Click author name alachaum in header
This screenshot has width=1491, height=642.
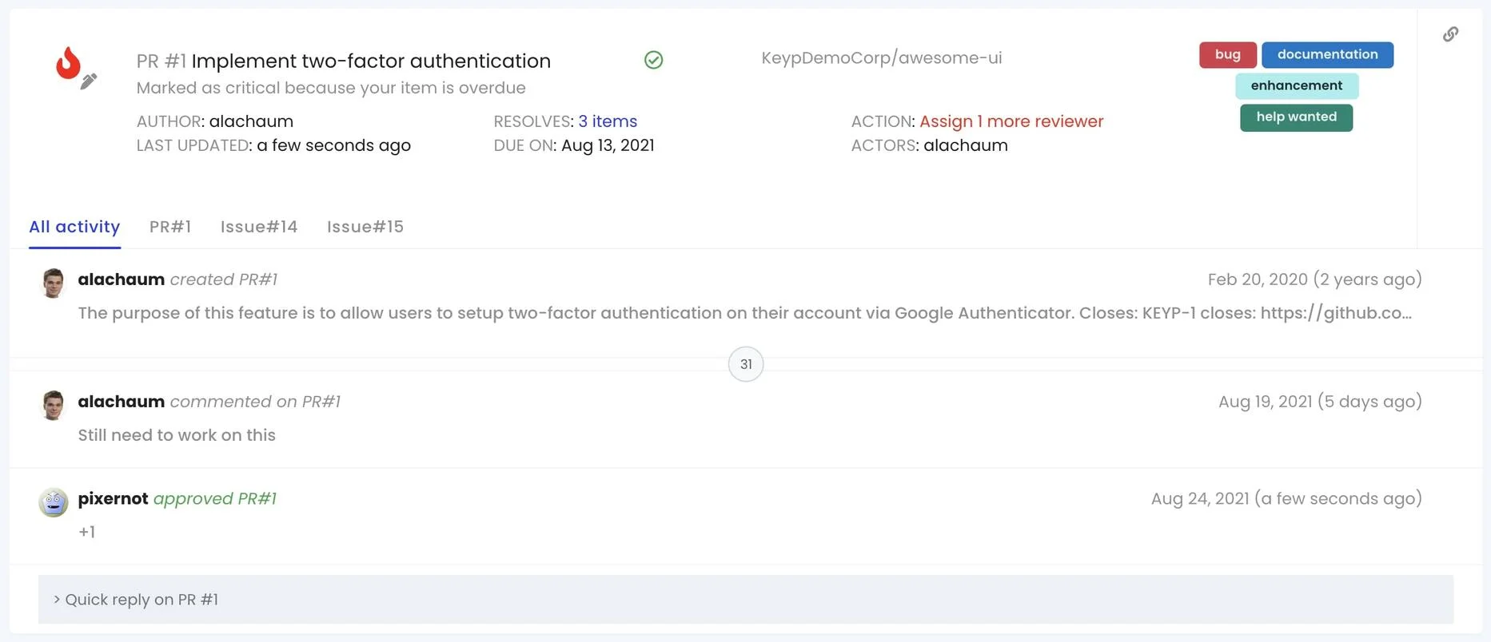click(x=251, y=121)
